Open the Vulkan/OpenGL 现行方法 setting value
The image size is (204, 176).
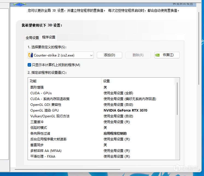coord(118,116)
